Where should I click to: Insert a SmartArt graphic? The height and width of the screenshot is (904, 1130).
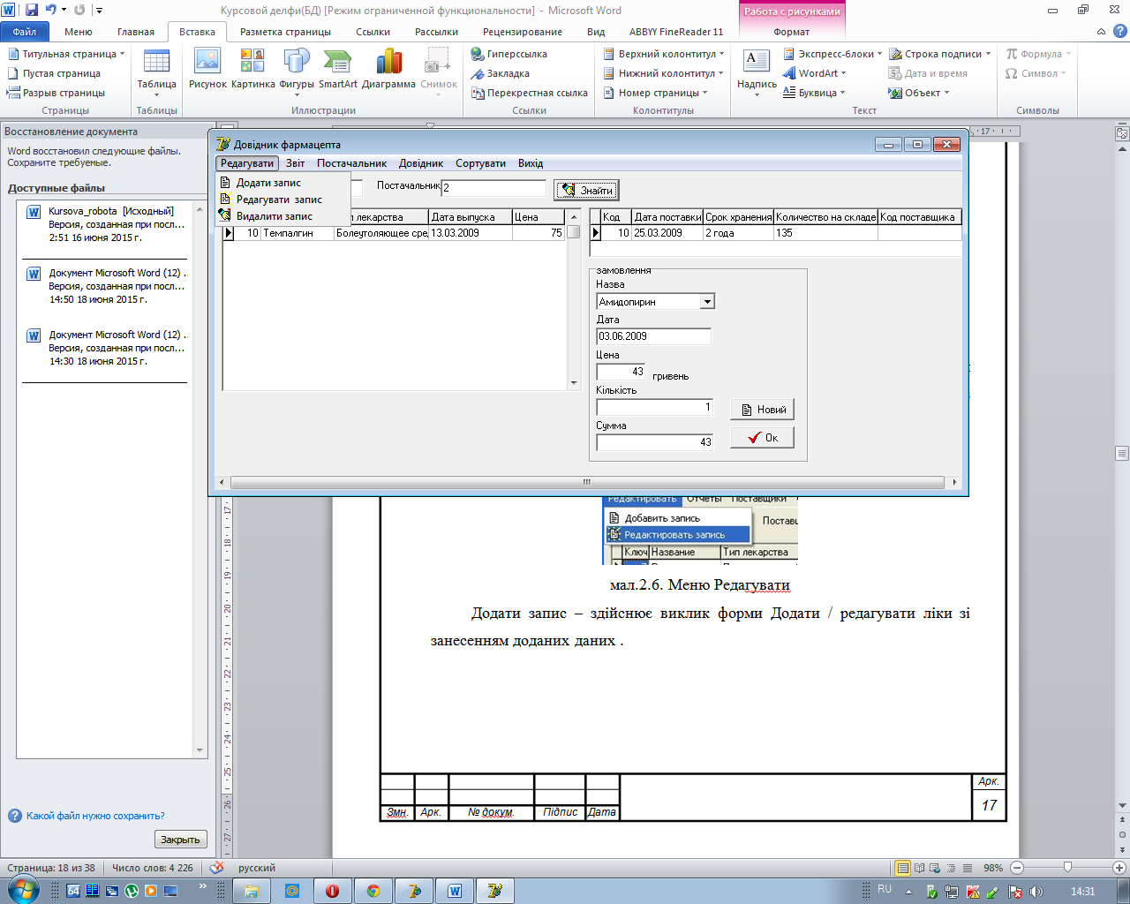[x=338, y=69]
